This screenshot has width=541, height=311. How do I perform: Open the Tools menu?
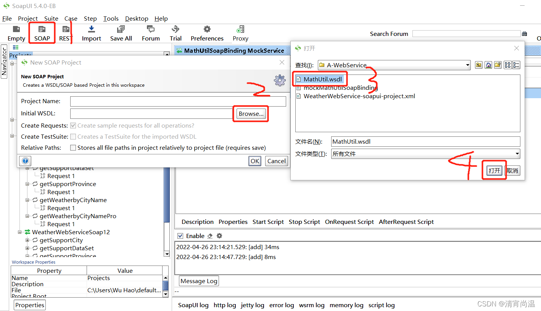pyautogui.click(x=111, y=18)
